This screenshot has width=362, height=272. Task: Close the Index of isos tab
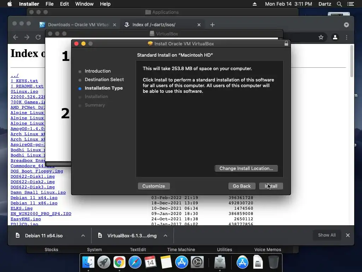[x=199, y=25]
